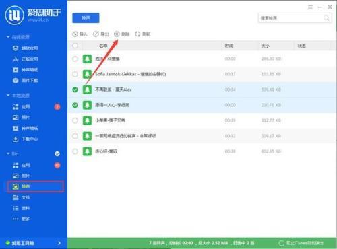Open 固件下载 firmware download in sidebar
This screenshot has height=249, width=337.
point(25,81)
